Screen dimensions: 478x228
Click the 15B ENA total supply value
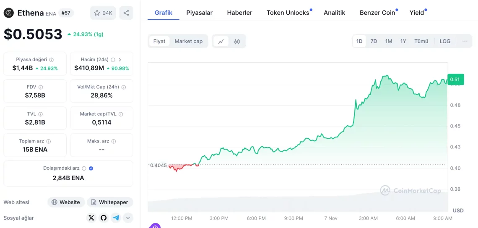point(35,150)
